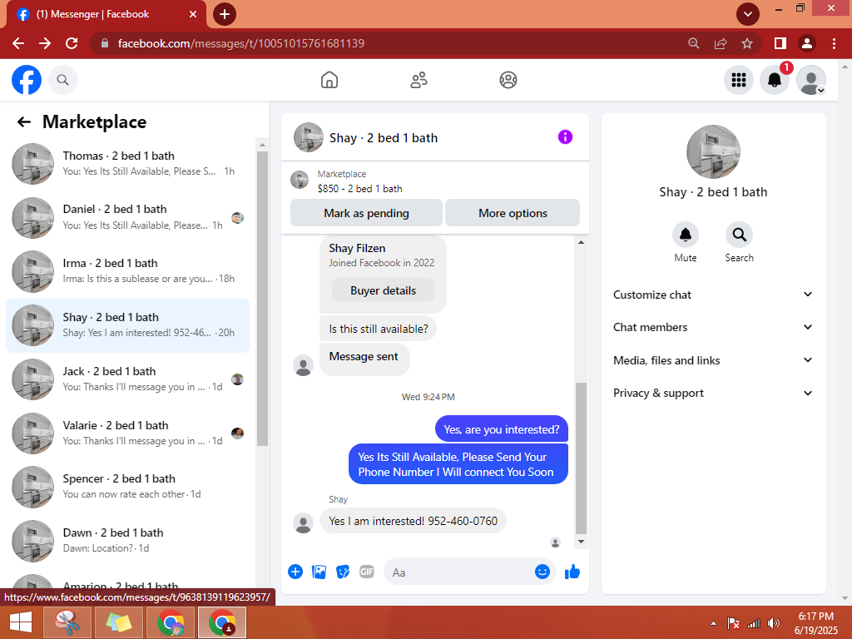Click volume speaker icon in system tray

pyautogui.click(x=773, y=623)
